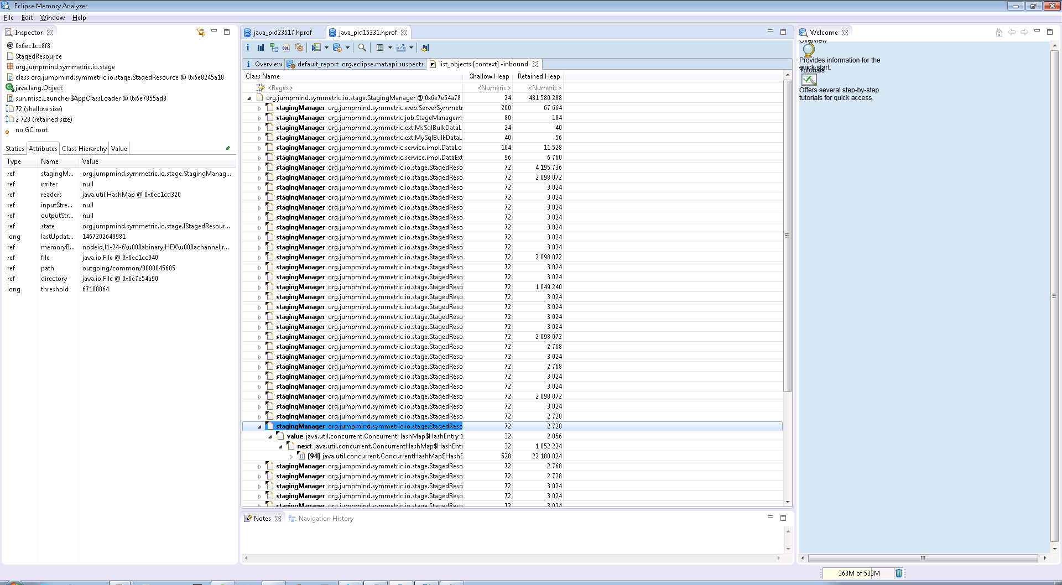Switch to Value tab in Inspector
The image size is (1062, 585).
[x=119, y=149]
